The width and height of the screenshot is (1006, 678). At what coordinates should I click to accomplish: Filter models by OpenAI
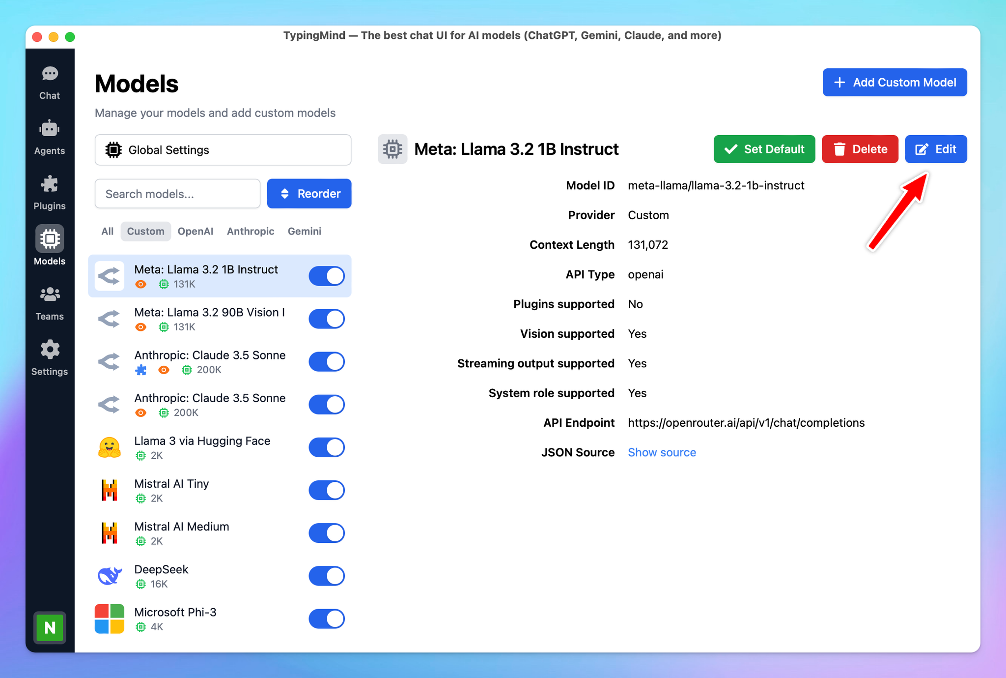196,231
